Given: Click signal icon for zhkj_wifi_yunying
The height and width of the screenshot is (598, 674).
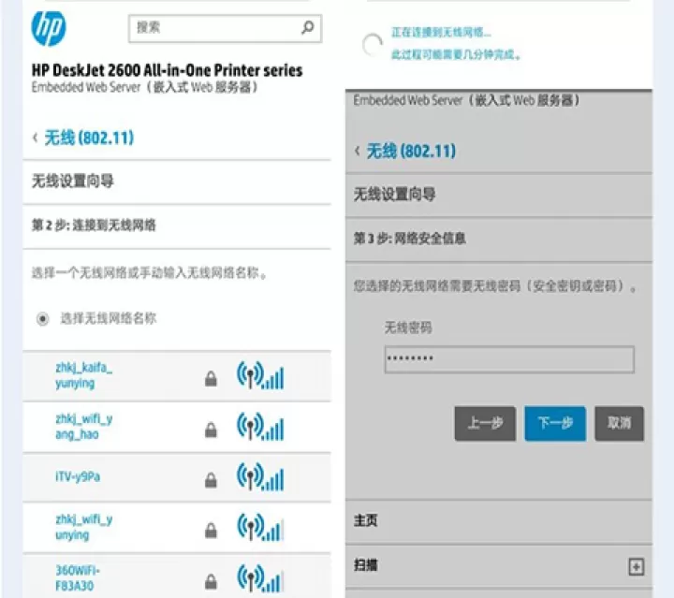Looking at the screenshot, I should click(260, 527).
